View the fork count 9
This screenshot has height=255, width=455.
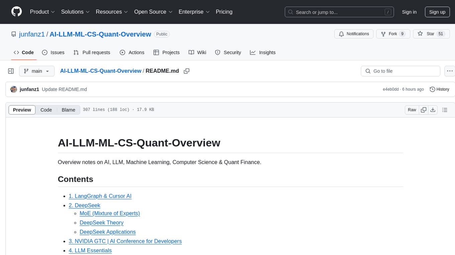[402, 34]
